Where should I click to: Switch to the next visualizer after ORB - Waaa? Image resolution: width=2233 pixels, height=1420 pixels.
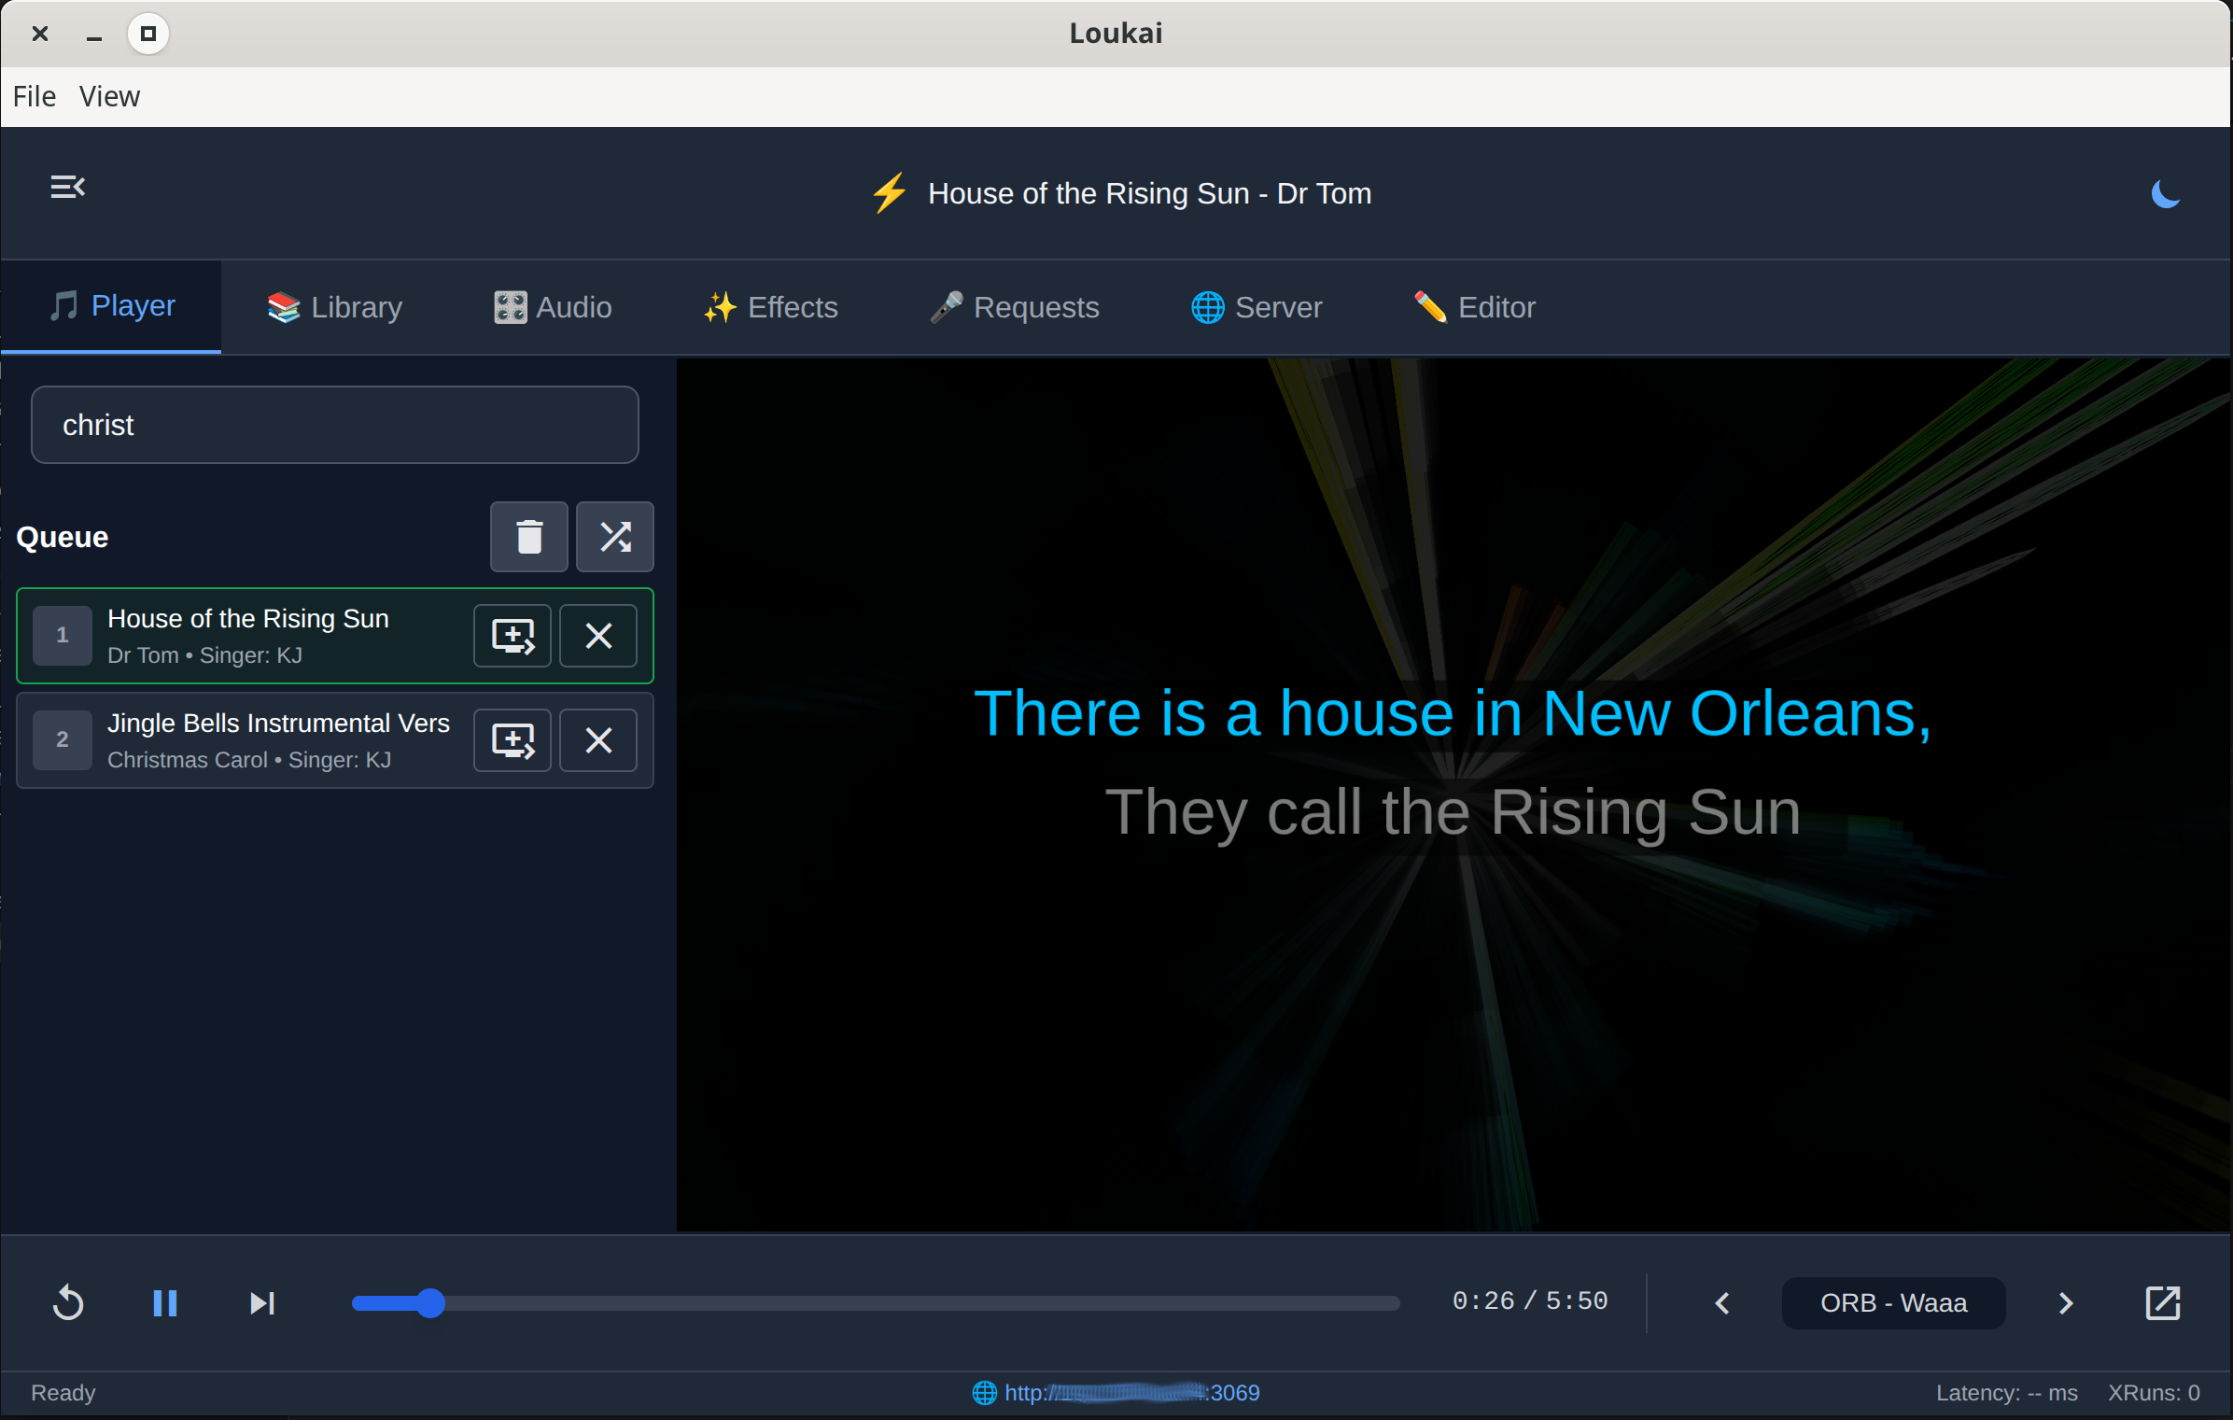[2066, 1303]
